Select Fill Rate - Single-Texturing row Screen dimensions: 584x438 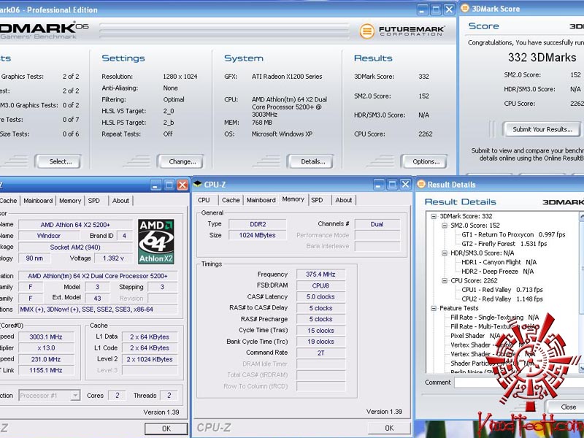click(x=495, y=318)
